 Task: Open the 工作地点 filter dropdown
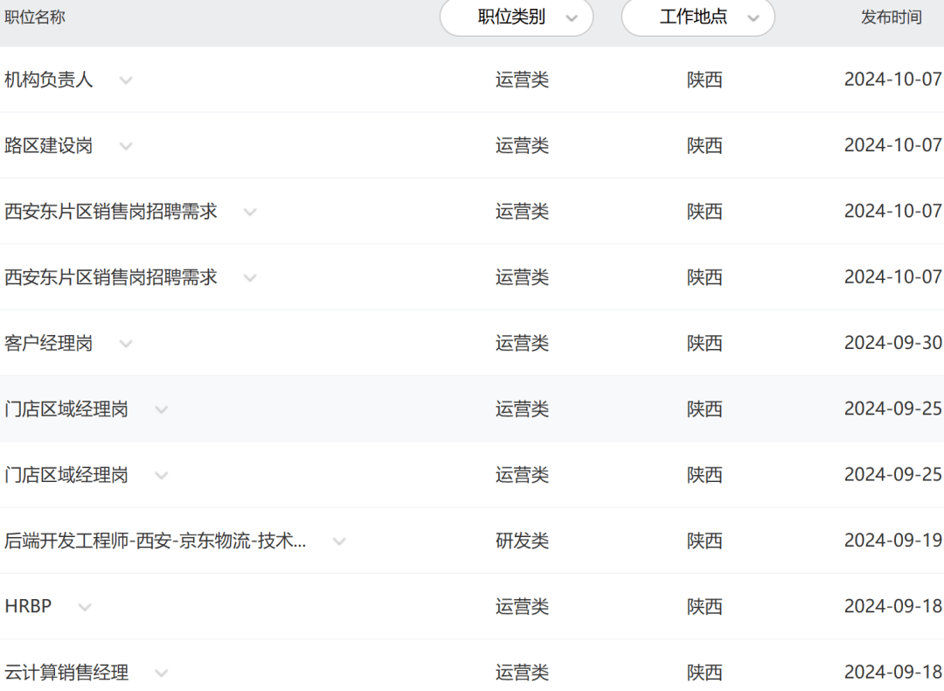coord(698,17)
